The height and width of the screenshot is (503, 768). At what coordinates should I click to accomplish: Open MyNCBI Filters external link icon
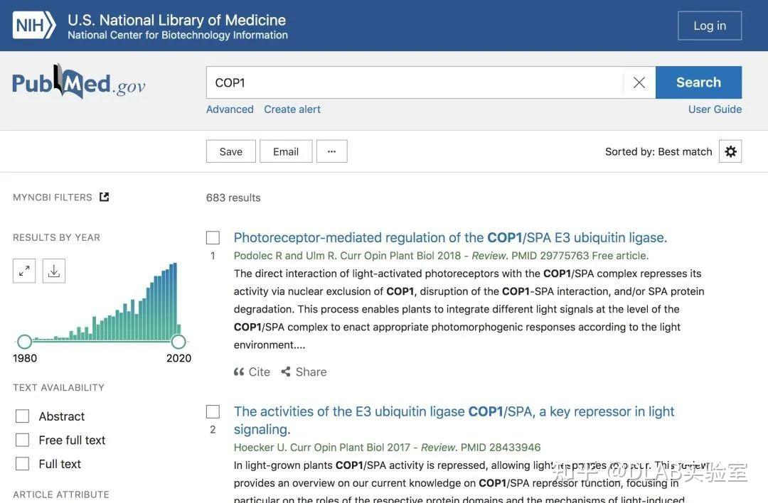(105, 197)
